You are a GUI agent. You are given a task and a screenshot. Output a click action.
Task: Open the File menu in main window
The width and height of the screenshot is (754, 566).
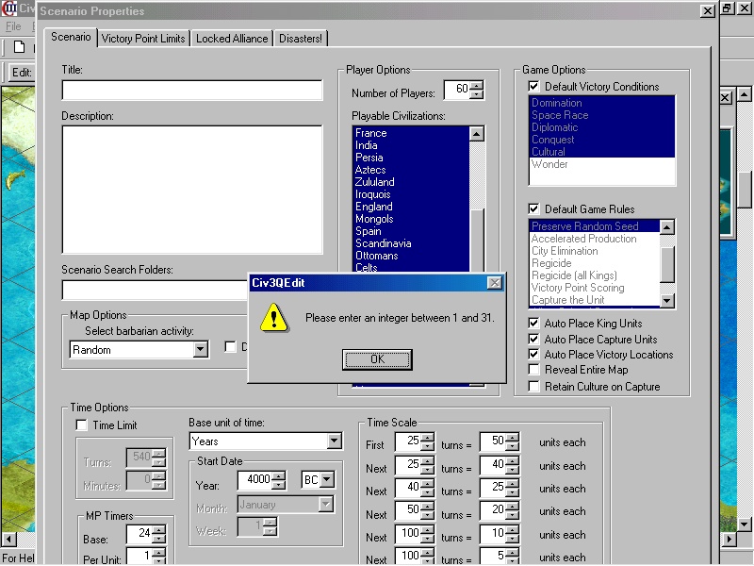(13, 26)
